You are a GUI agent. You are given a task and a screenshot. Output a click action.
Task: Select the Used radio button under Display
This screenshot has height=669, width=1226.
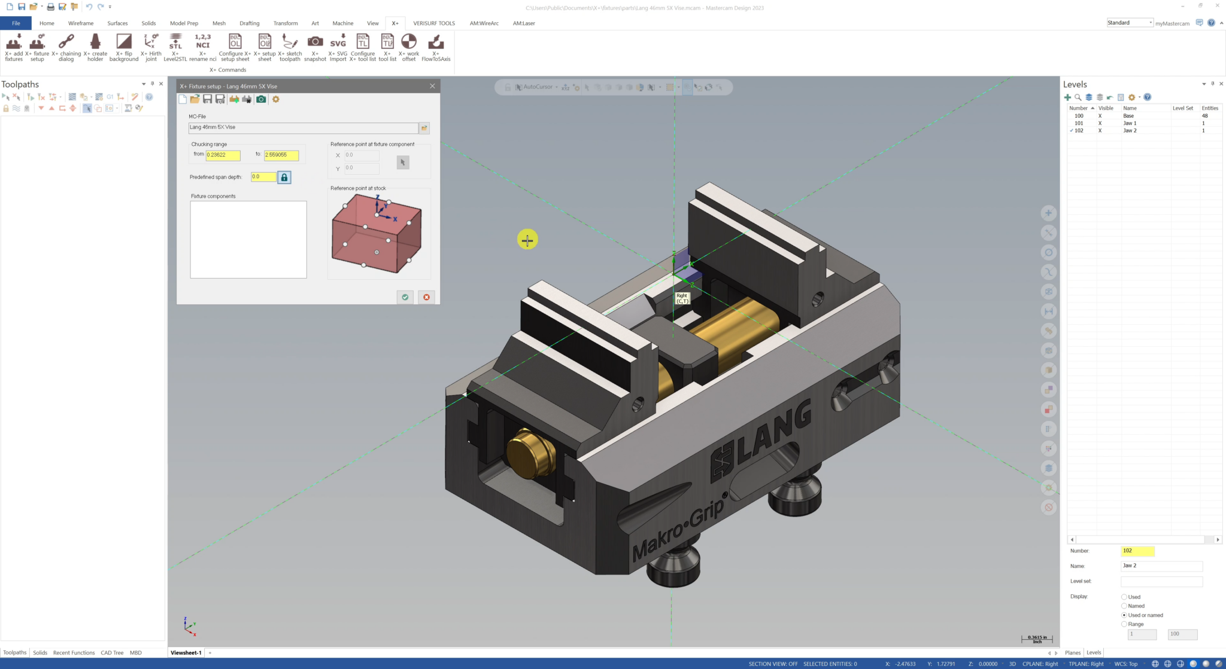1124,597
